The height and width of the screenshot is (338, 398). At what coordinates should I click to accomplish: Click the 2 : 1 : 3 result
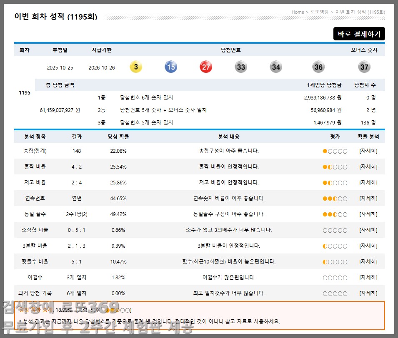(76, 246)
